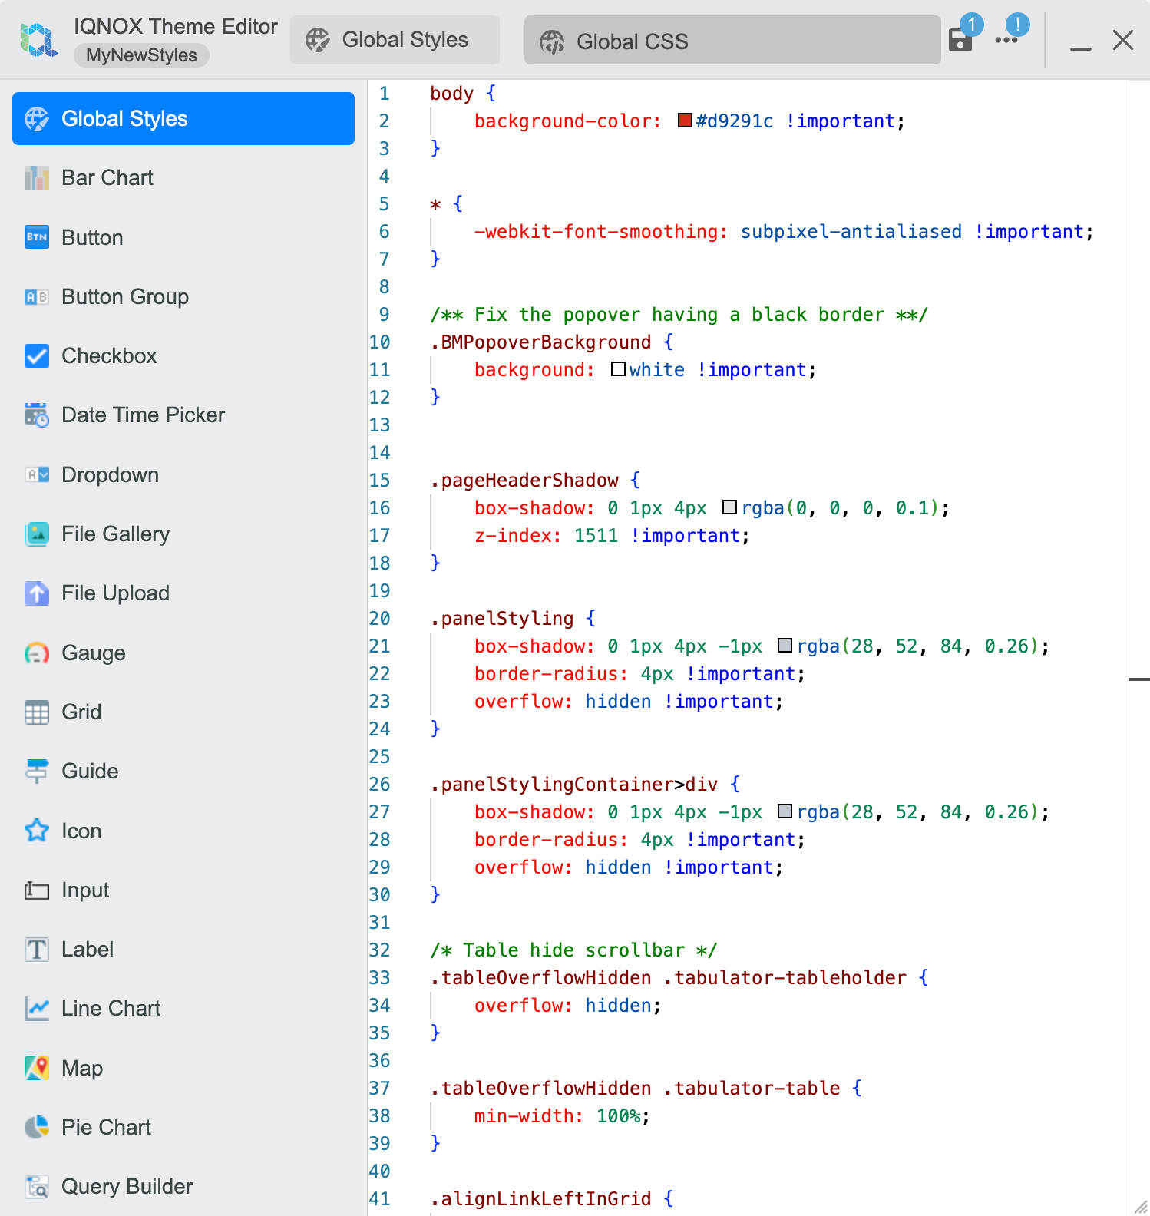The image size is (1150, 1216).
Task: Select the Gauge widget icon
Action: pos(36,653)
